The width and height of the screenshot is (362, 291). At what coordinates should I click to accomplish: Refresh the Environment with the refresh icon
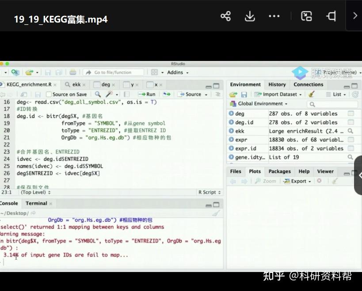[356, 94]
